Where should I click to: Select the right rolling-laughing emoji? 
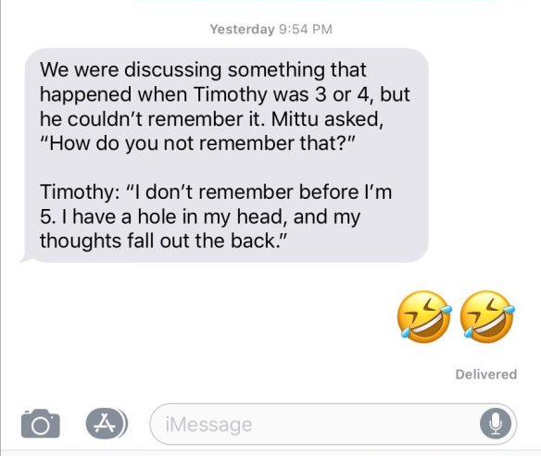487,317
